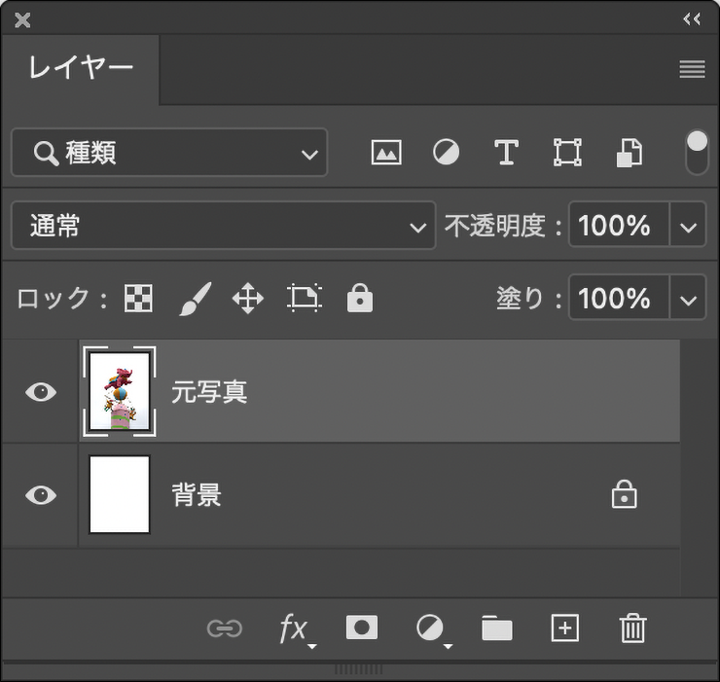Viewport: 720px width, 682px height.
Task: Open the Layers panel hamburger menu
Action: 692,69
